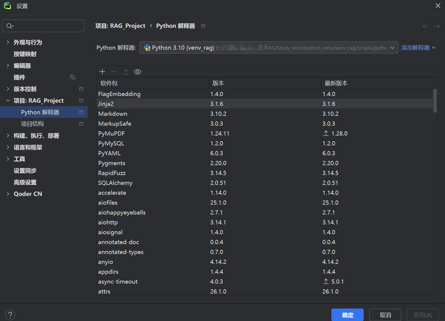445x321 pixels.
Task: Select the SQLAlchemy package row
Action: click(265, 183)
